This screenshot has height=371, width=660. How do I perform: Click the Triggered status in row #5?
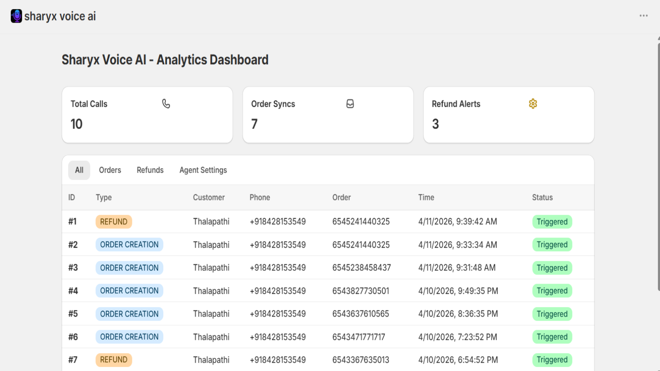pyautogui.click(x=552, y=314)
